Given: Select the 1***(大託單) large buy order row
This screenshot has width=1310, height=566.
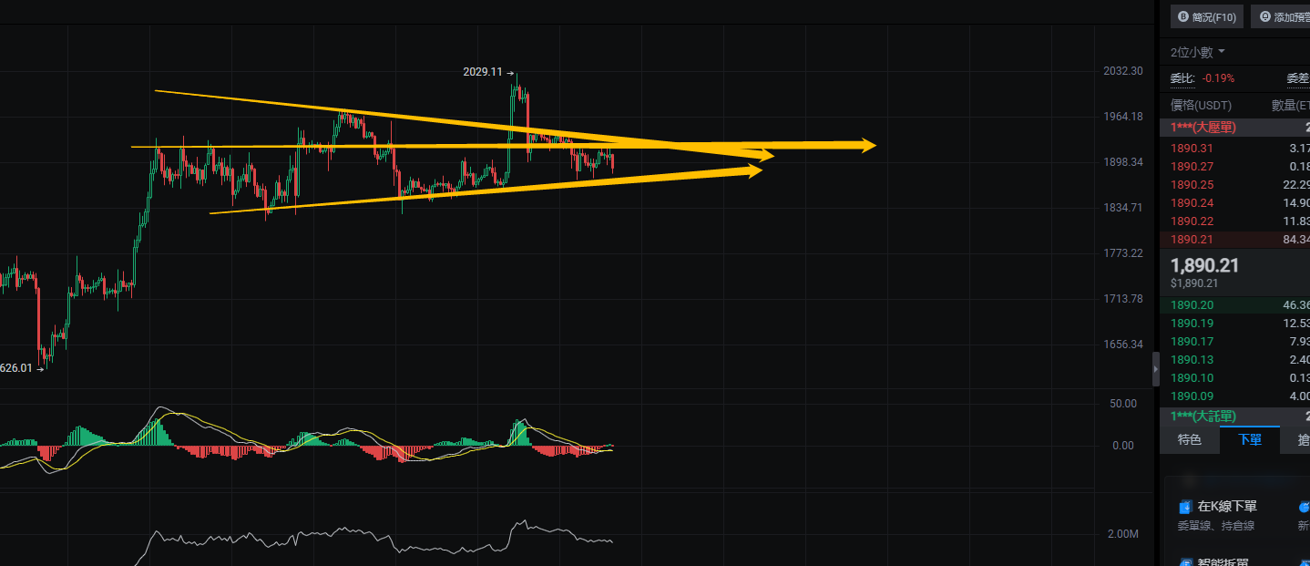Looking at the screenshot, I should (1234, 416).
